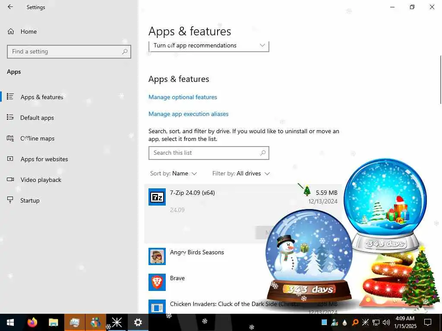Click the 7-Zip install date 12/13/2024
The image size is (442, 331).
[x=323, y=201]
